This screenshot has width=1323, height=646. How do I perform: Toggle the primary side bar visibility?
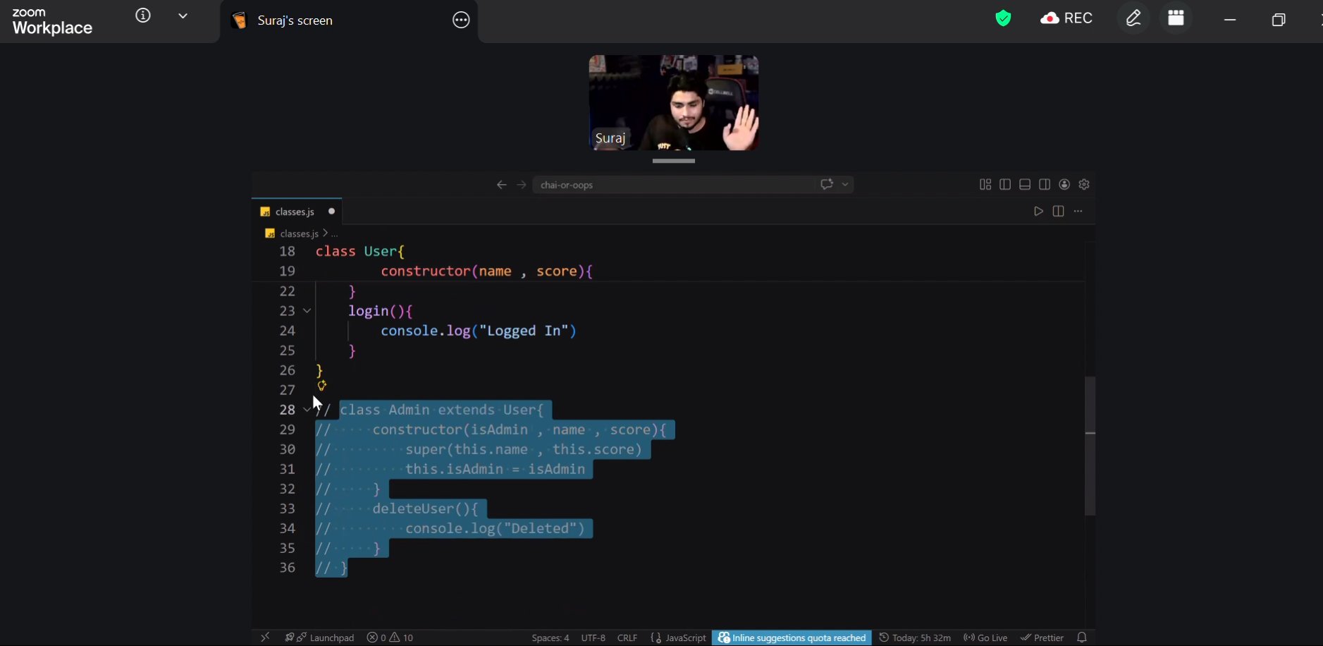1005,185
